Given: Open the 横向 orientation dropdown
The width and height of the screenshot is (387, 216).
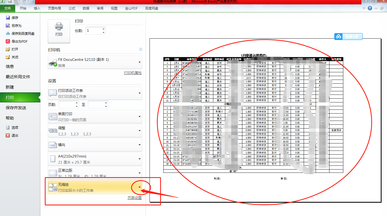Looking at the screenshot, I should point(95,145).
